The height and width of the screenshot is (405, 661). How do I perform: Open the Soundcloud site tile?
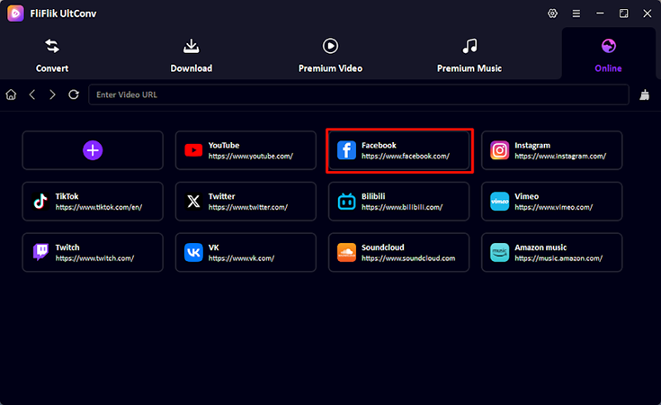pyautogui.click(x=398, y=252)
